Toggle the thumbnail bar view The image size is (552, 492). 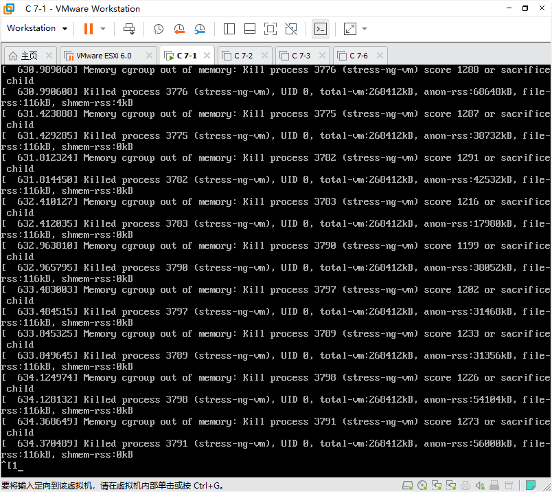point(250,29)
